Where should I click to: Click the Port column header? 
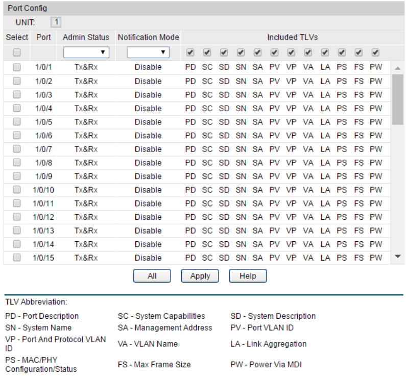43,37
